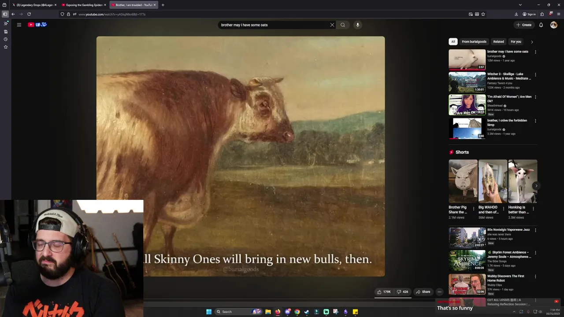This screenshot has width=564, height=317.
Task: Switch to Exposing the Gambling Epidemic tab
Action: (x=84, y=5)
